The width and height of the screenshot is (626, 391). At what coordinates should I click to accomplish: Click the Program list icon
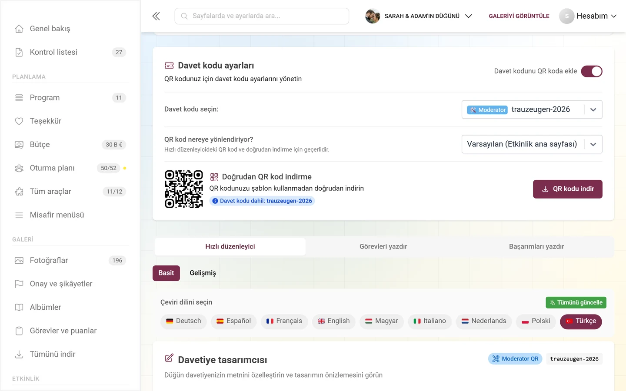pos(19,98)
